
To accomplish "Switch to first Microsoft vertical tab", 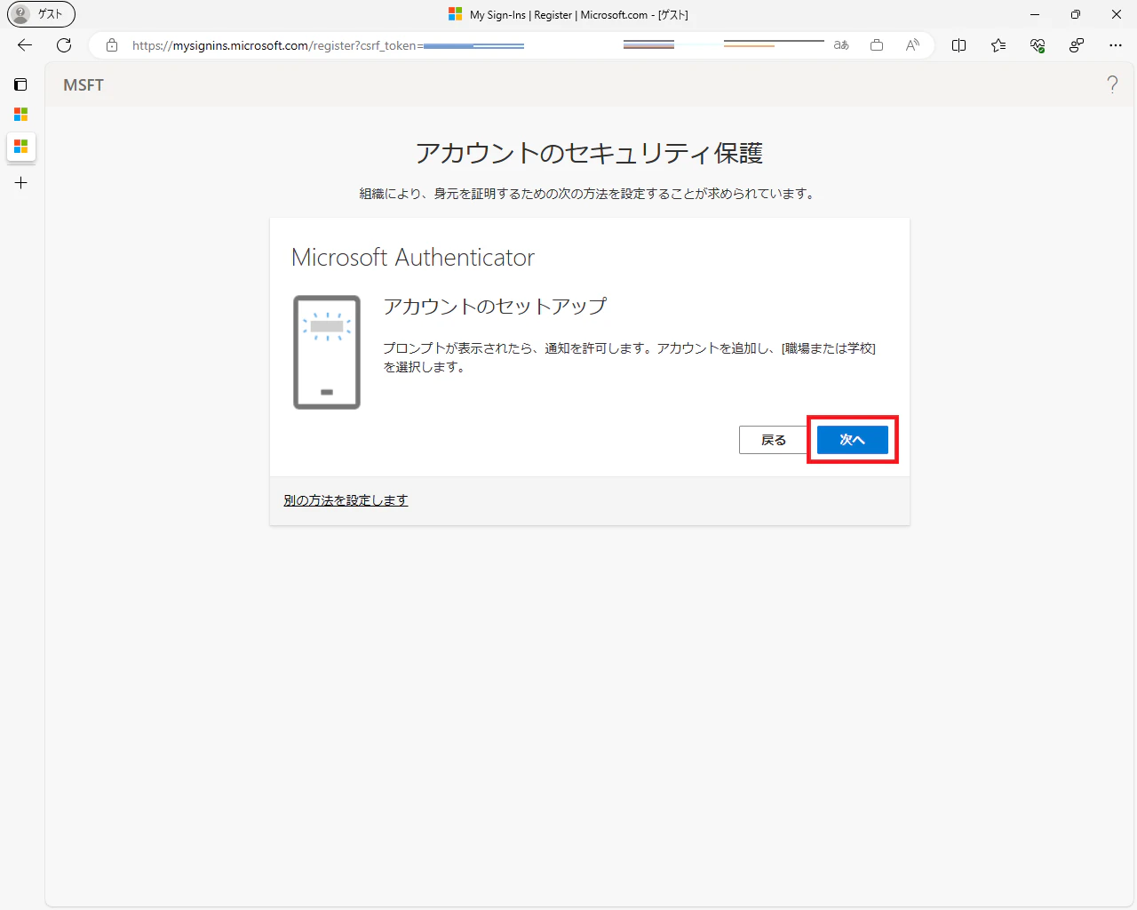I will pyautogui.click(x=20, y=115).
